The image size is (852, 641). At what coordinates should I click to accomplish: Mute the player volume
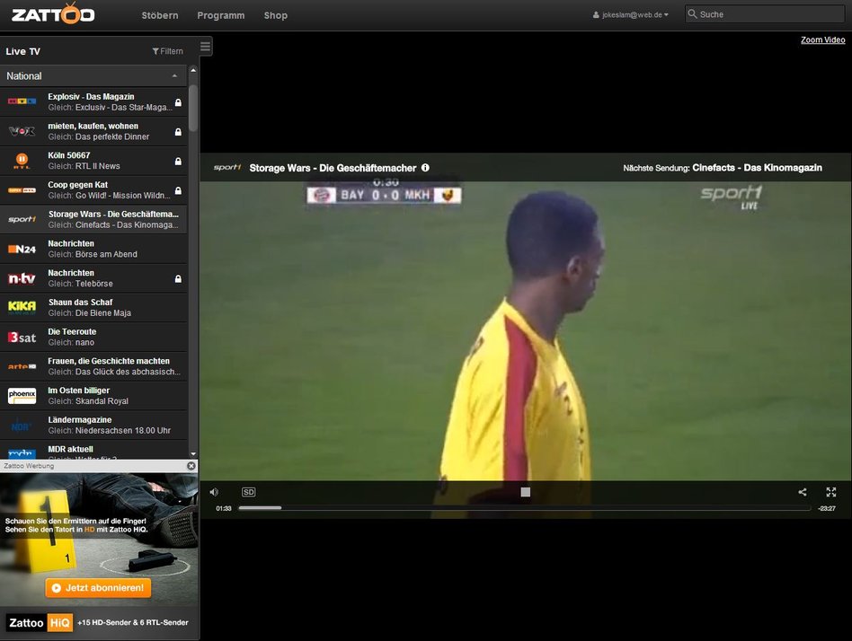pos(214,492)
